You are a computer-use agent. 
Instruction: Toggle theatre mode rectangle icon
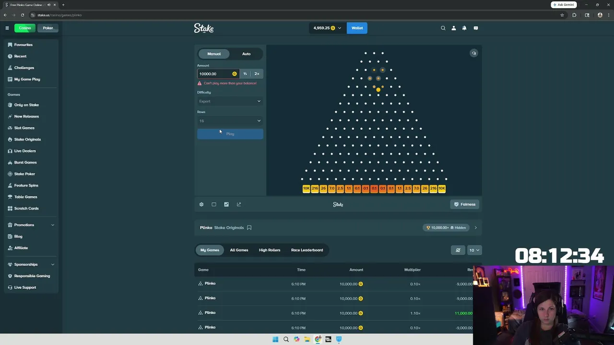214,204
